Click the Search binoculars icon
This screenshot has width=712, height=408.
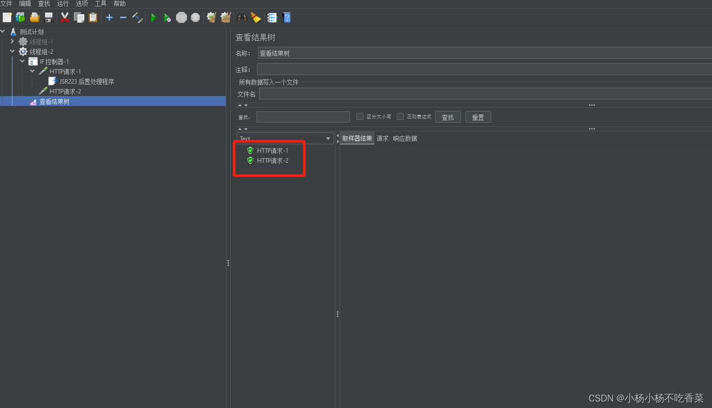[242, 17]
